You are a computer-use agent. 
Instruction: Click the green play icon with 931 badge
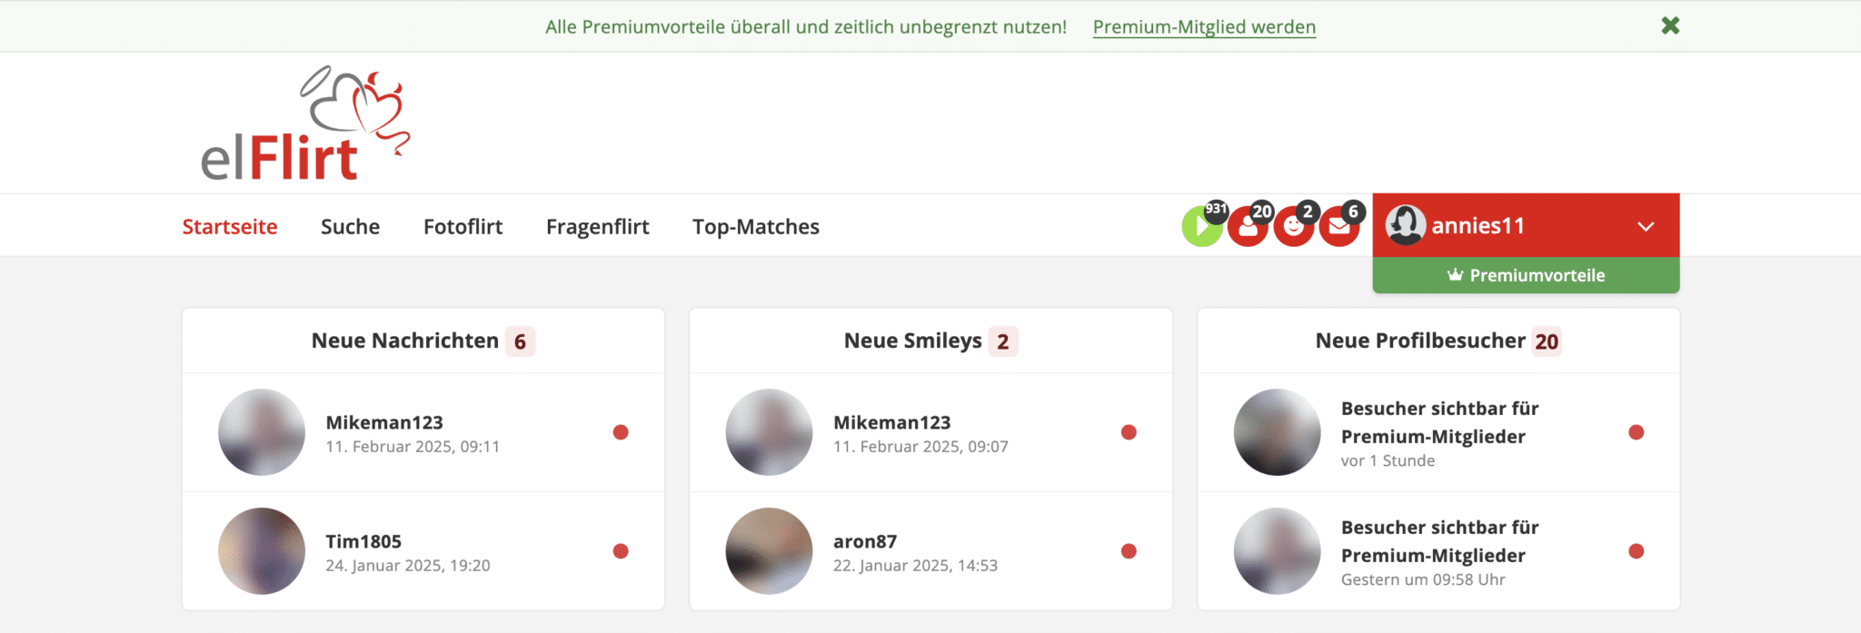(1202, 226)
